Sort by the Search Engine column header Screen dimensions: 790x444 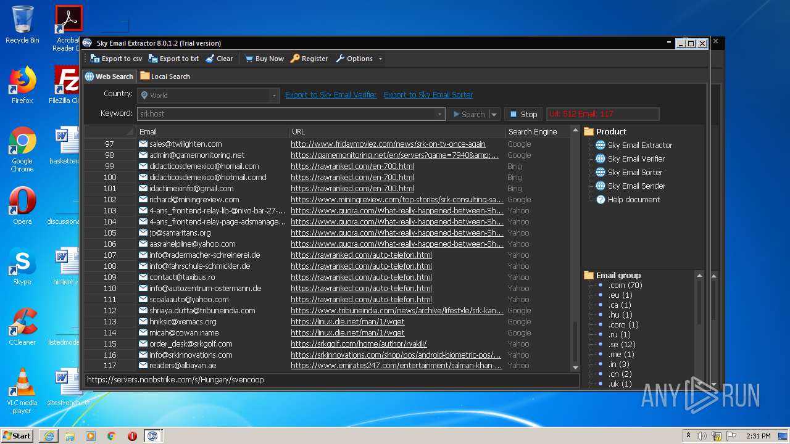click(x=537, y=131)
